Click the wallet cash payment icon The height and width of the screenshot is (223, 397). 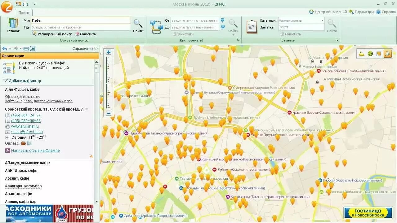[x=23, y=143]
